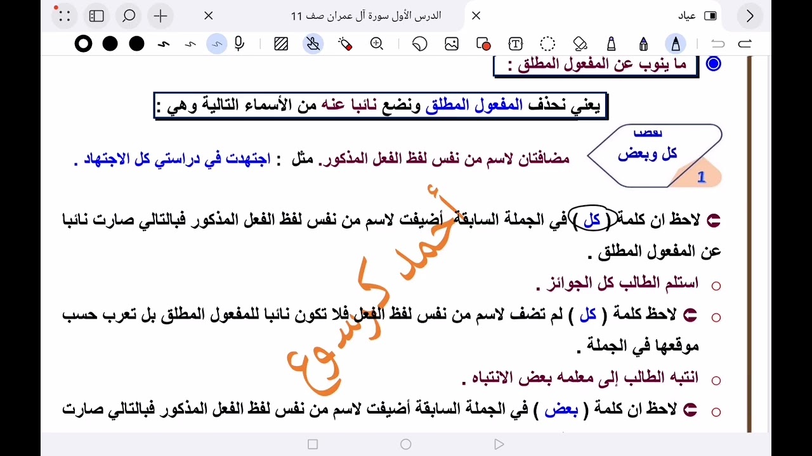This screenshot has width=812, height=456.
Task: Open the search magnifier icon
Action: click(129, 16)
